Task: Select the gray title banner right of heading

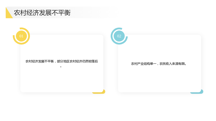Action: point(94,12)
